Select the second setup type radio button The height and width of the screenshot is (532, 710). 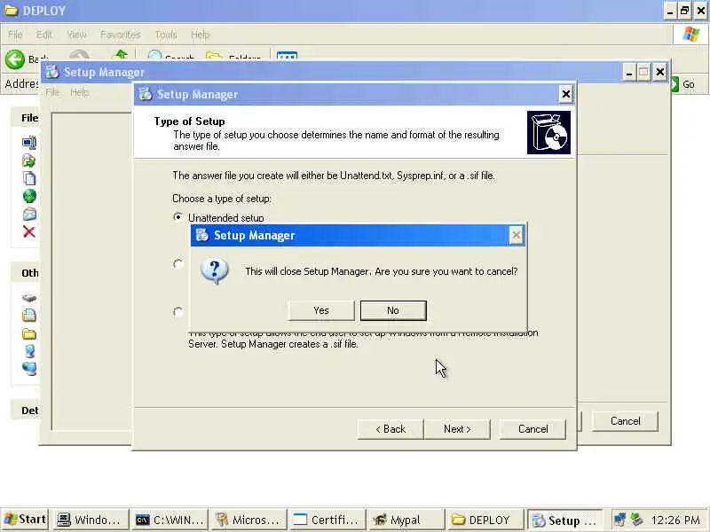pos(178,263)
